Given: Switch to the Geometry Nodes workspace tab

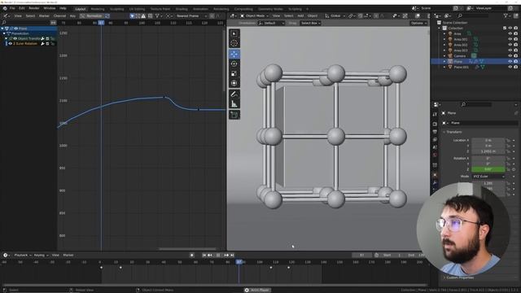Looking at the screenshot, I should 270,9.
